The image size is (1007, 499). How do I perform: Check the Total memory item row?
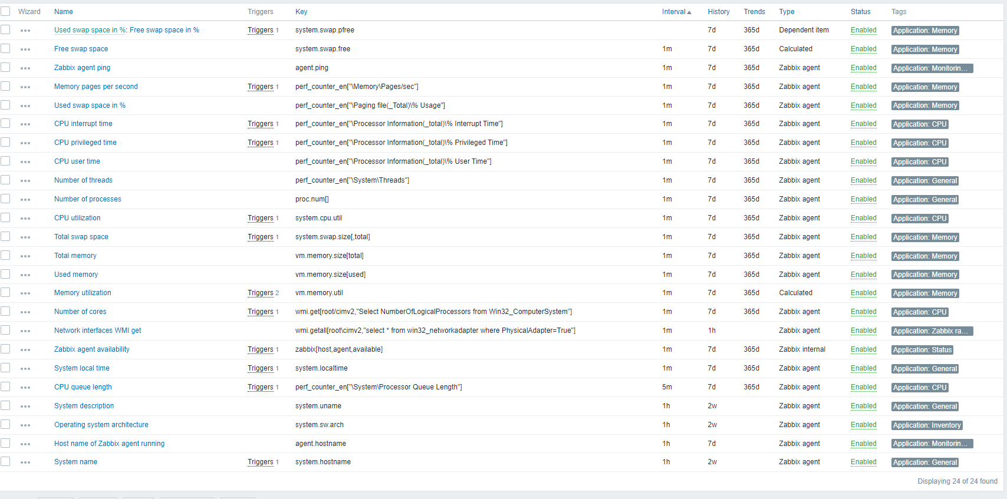click(x=5, y=255)
